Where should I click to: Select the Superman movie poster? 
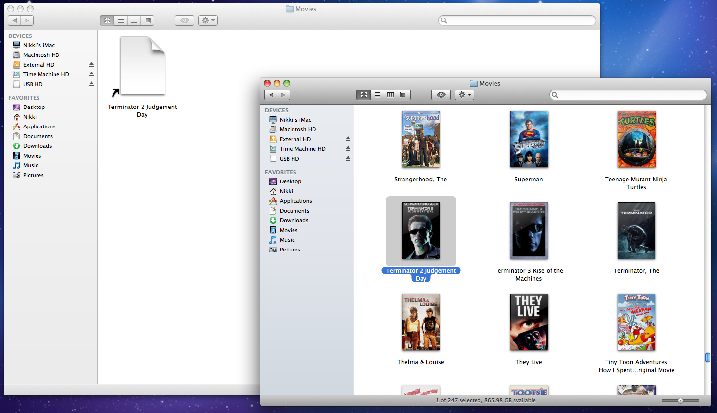click(529, 139)
